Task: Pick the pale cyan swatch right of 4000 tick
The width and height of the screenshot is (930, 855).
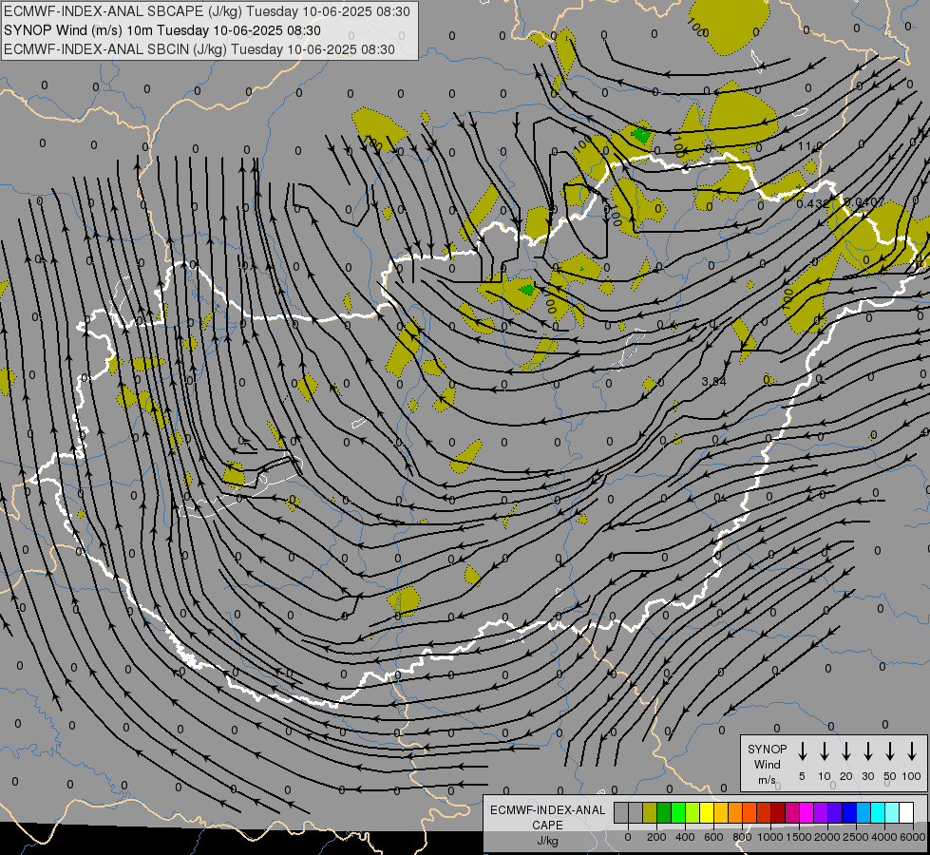Action: click(891, 812)
